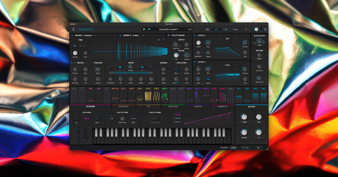Select the Velocity curve button

[x=177, y=115]
